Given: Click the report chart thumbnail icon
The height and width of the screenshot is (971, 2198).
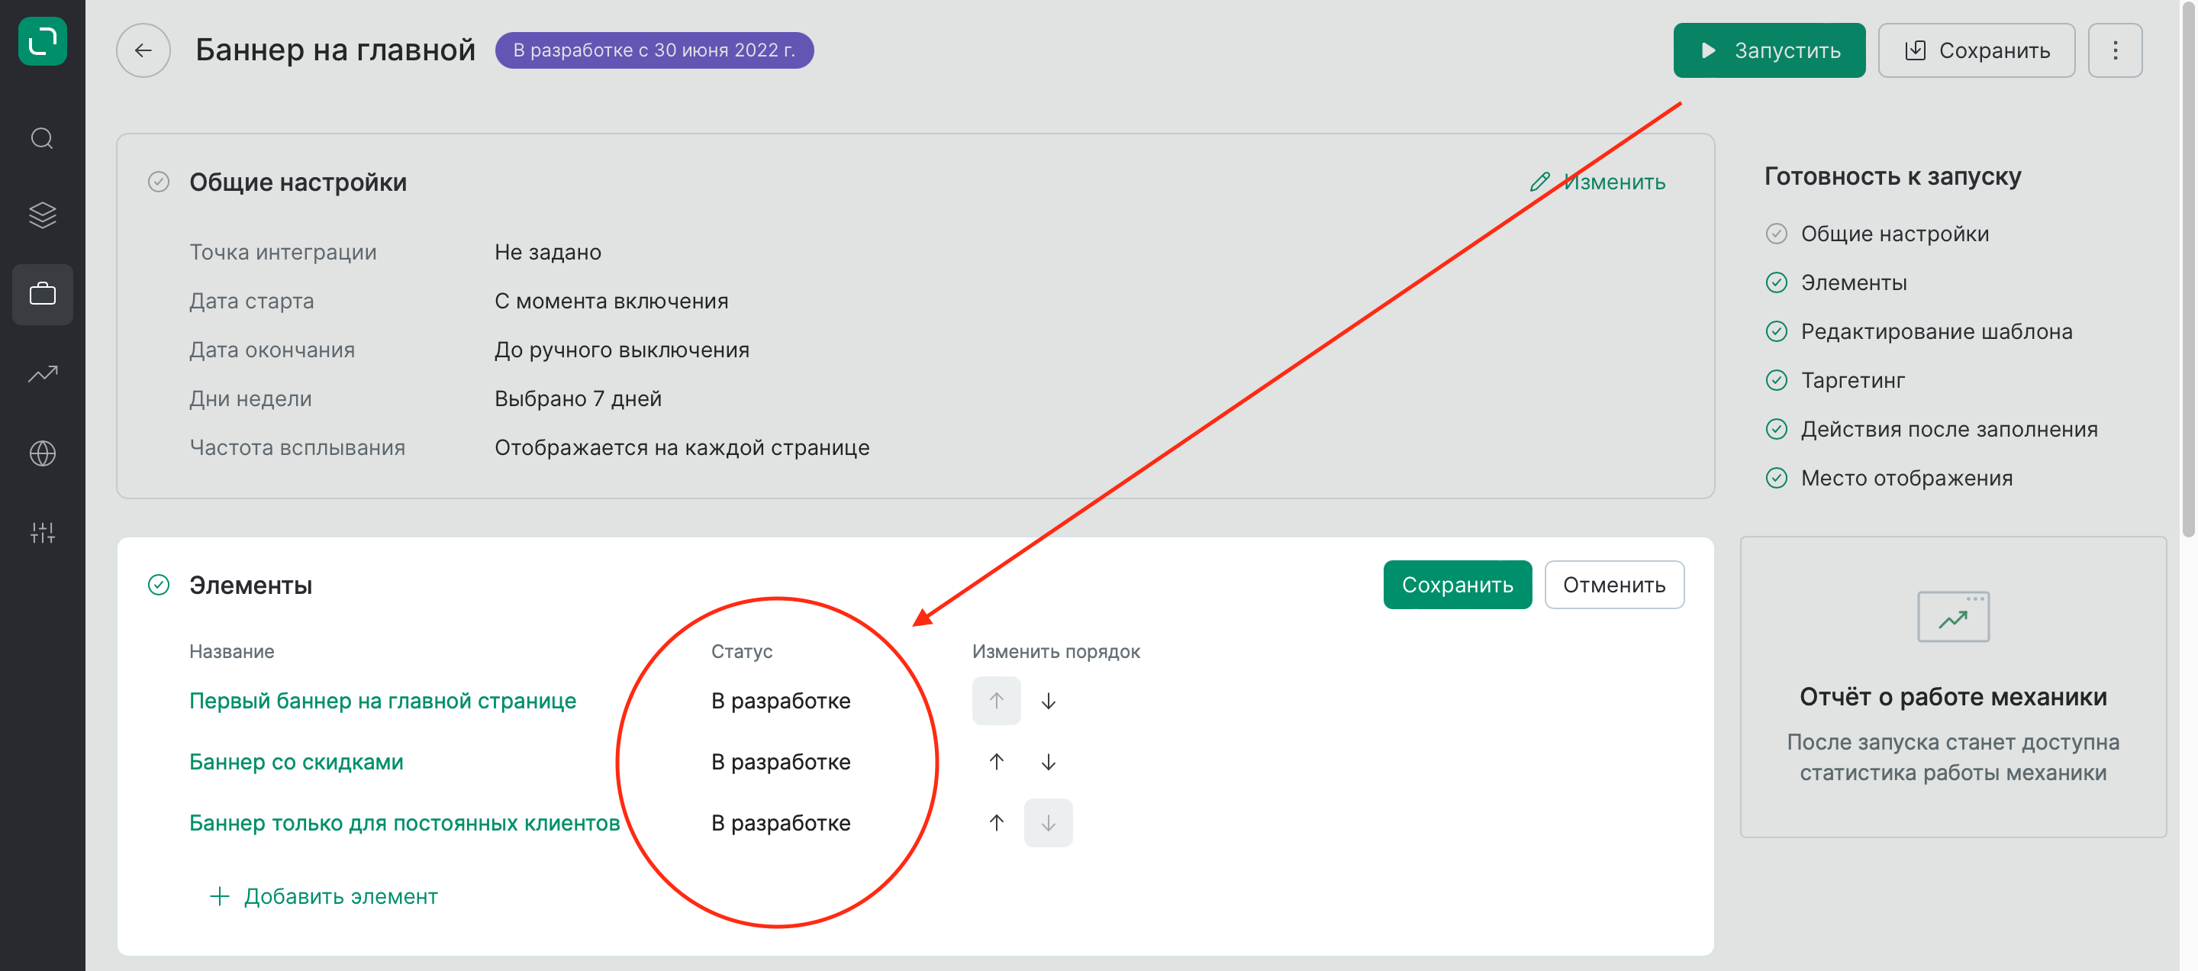Looking at the screenshot, I should [1953, 616].
